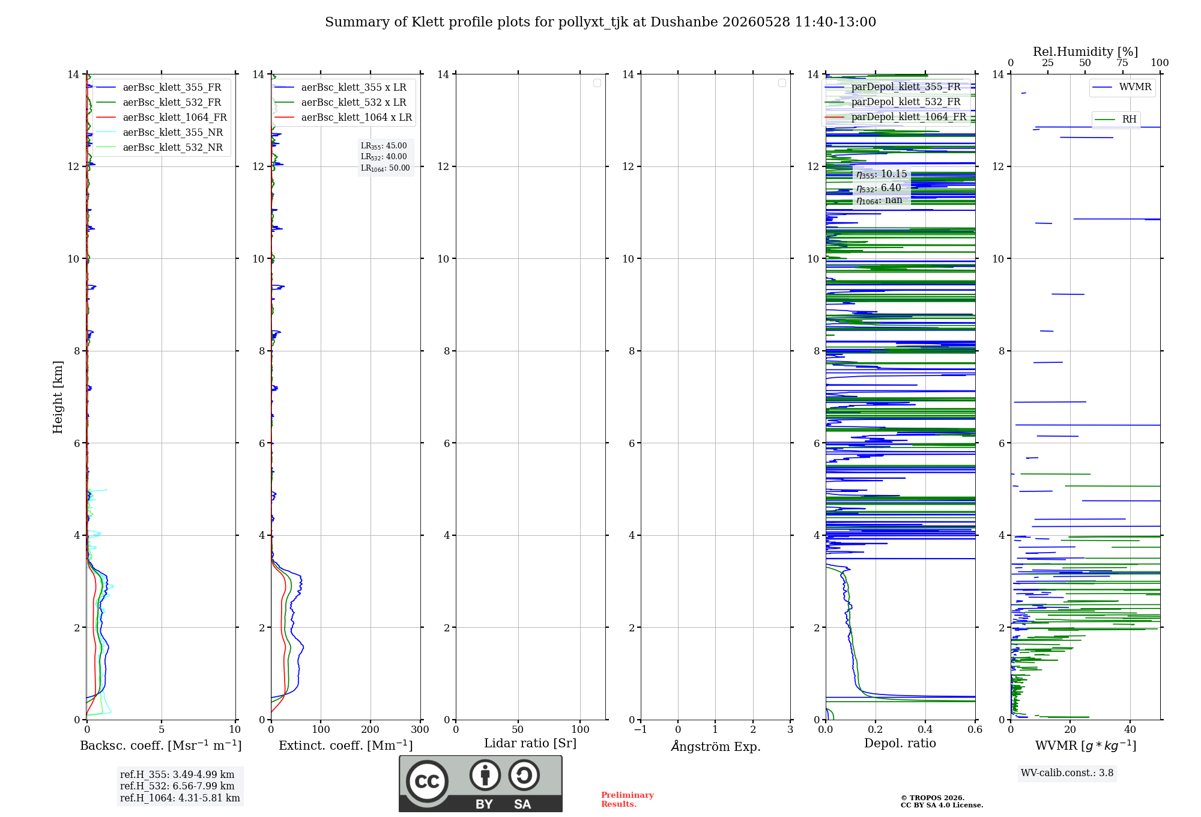1201x817 pixels.
Task: Click the empty legend box in Lidar ratio panel
Action: (x=597, y=83)
